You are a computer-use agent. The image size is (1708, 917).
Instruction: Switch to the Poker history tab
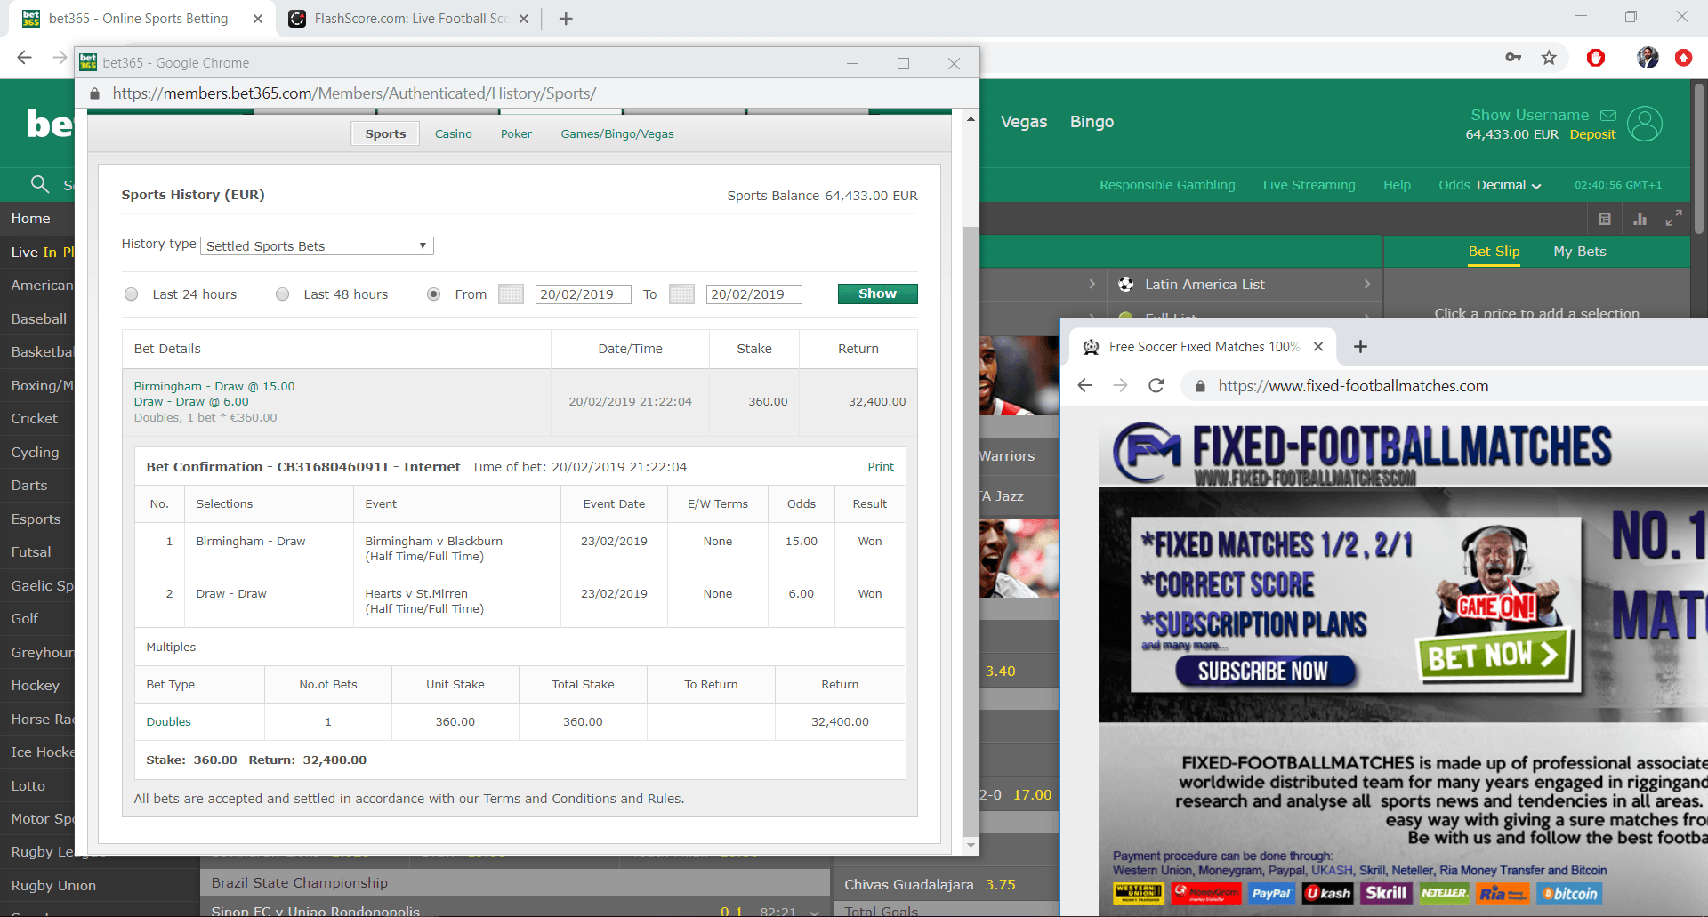(x=516, y=134)
